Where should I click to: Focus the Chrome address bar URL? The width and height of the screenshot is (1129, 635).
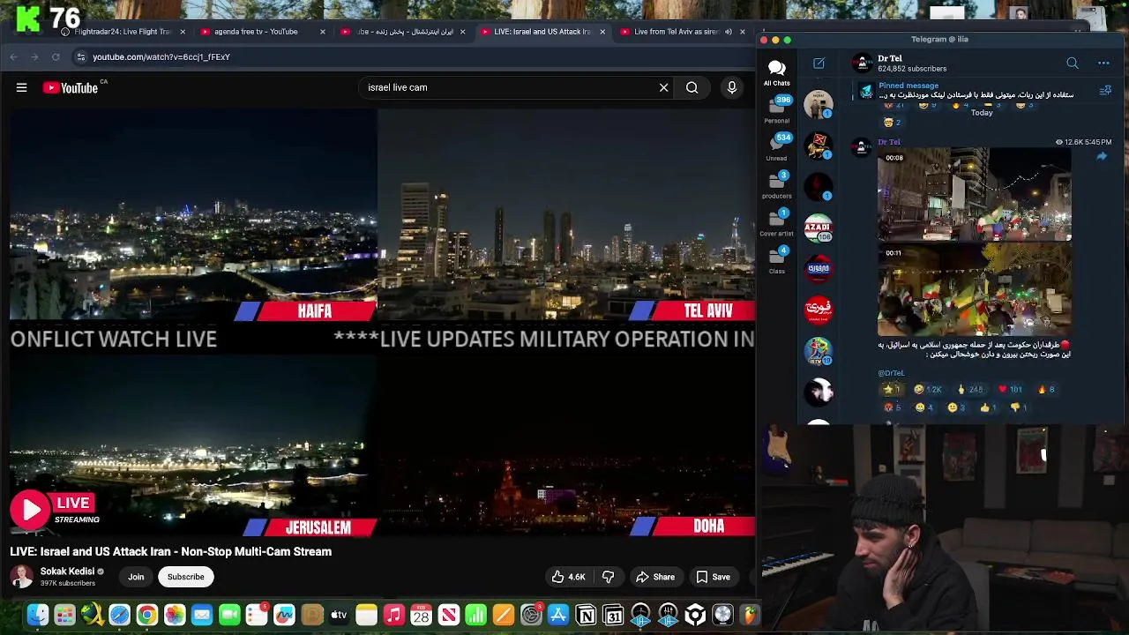pos(161,56)
